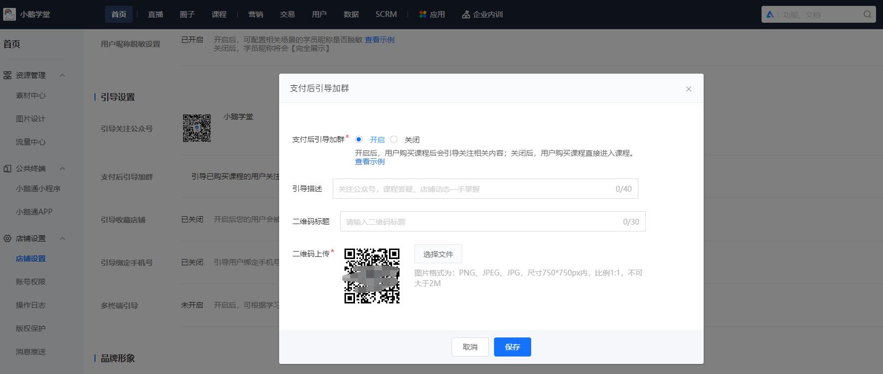
Task: Collapse the 公共终端 sidebar group chevron
Action: pos(62,168)
